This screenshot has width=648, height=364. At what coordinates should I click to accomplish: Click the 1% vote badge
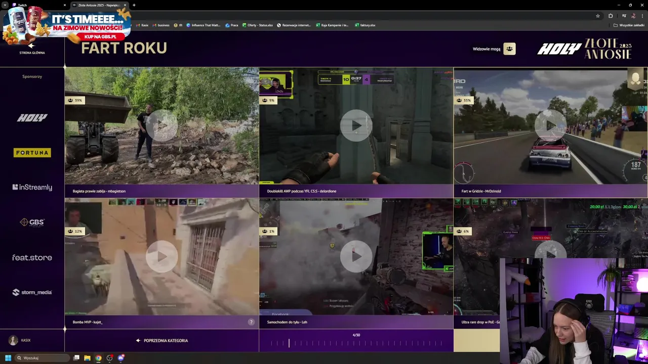(x=268, y=231)
